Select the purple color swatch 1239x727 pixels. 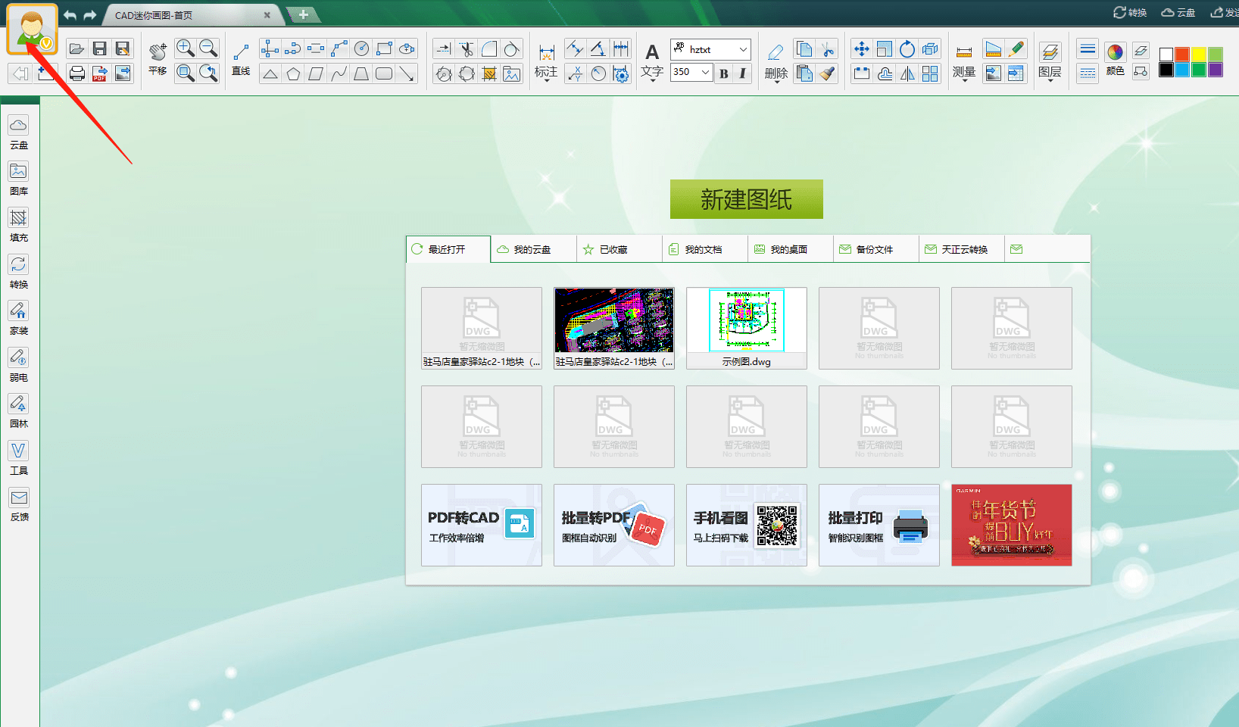point(1216,70)
